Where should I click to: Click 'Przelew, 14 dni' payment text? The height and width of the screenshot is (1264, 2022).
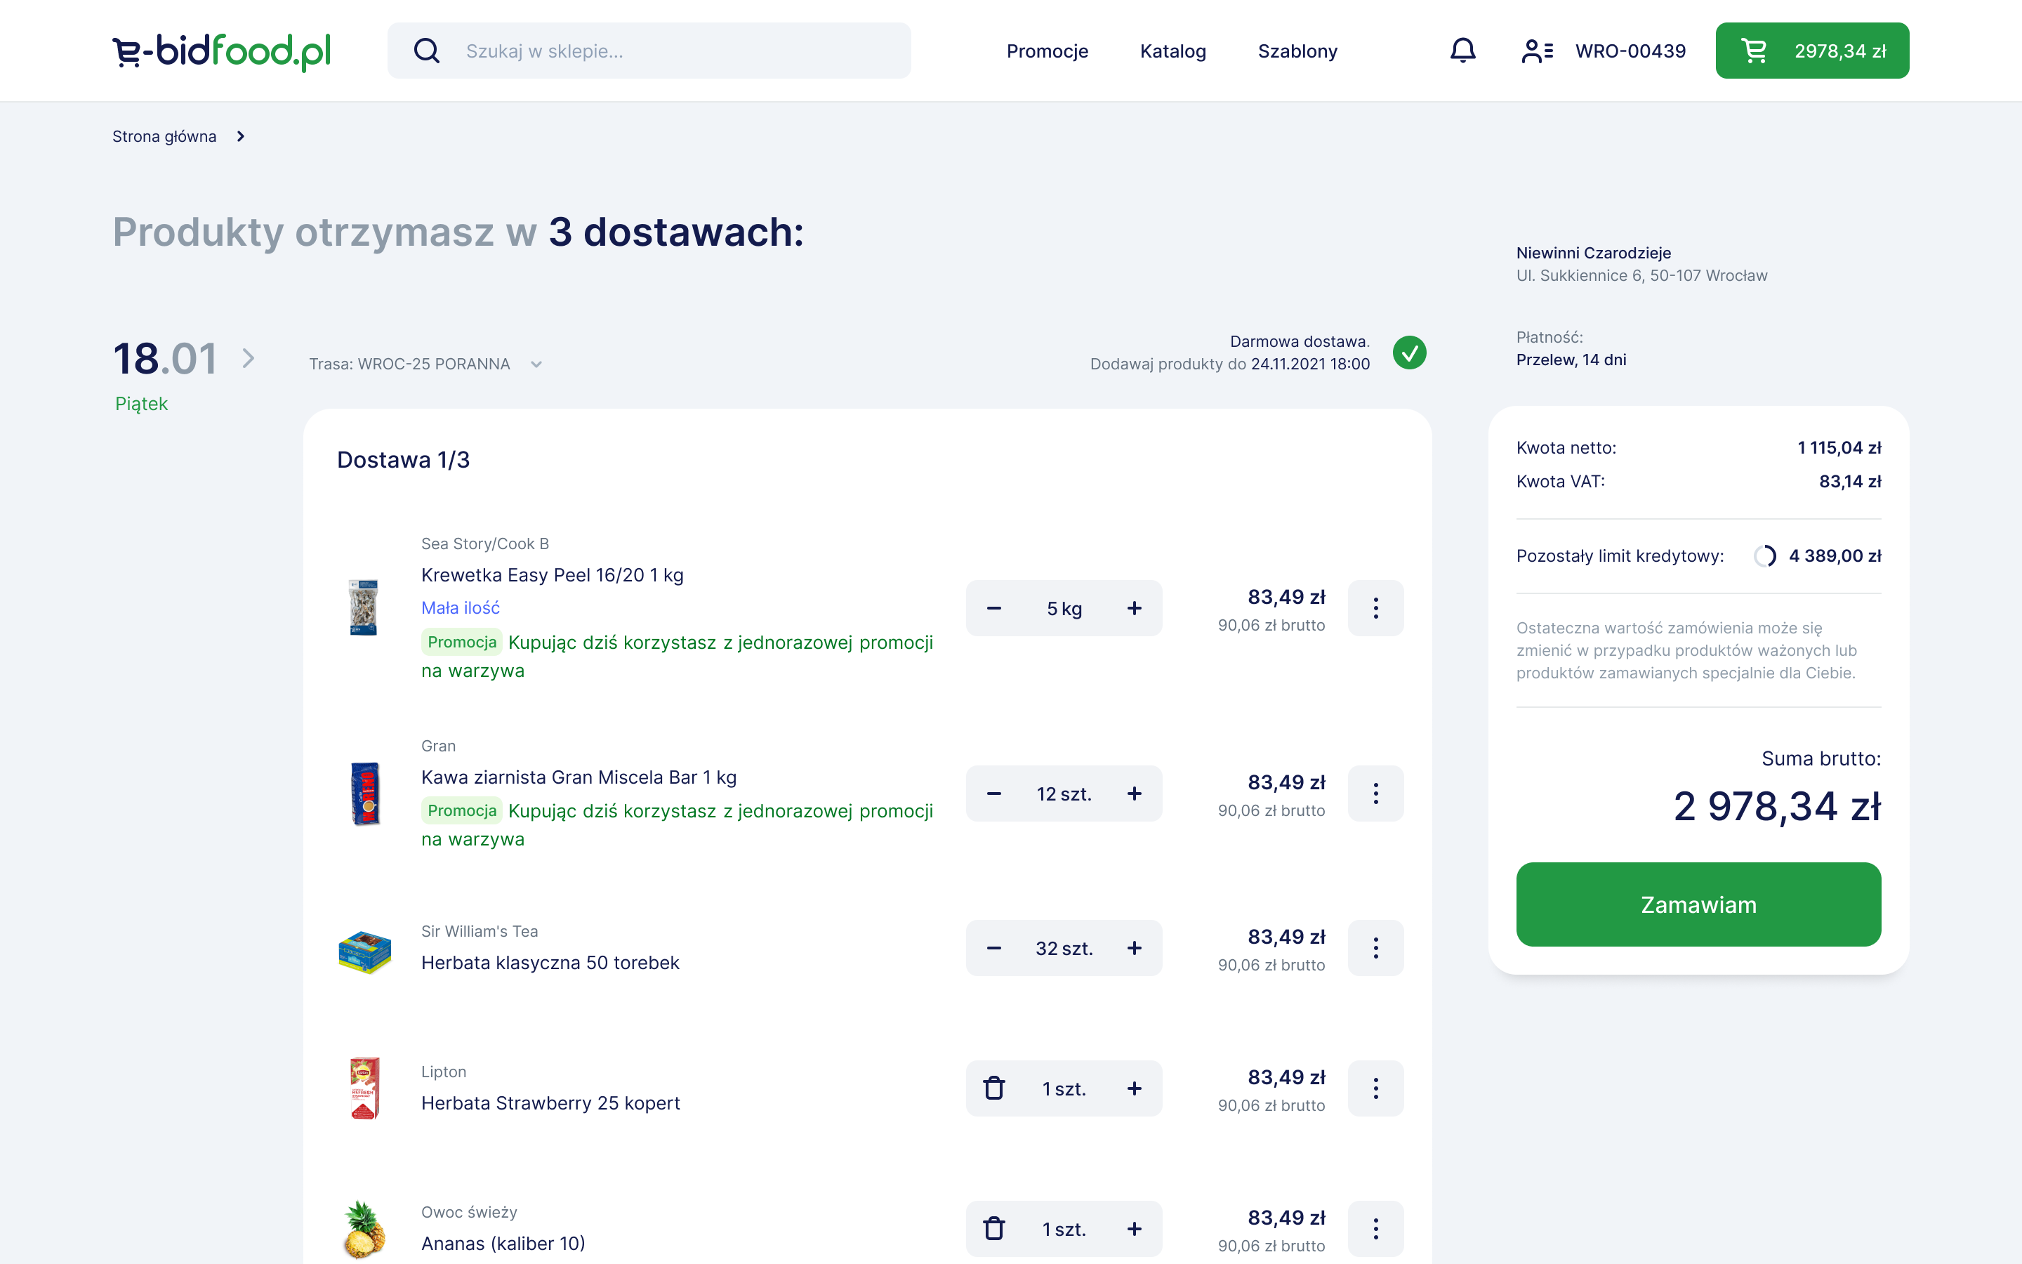pyautogui.click(x=1571, y=360)
